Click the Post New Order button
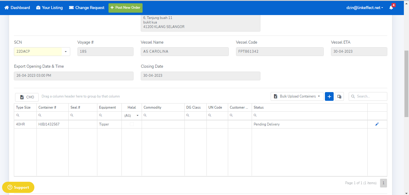 [x=125, y=8]
